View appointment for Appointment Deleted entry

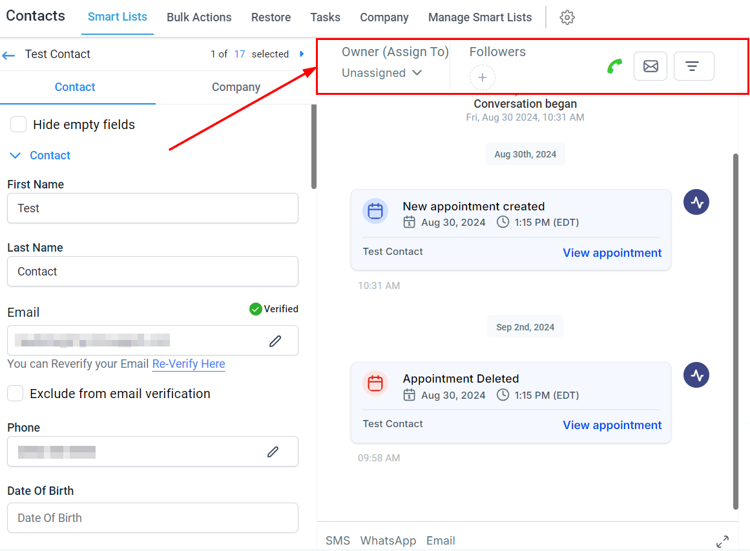point(612,425)
